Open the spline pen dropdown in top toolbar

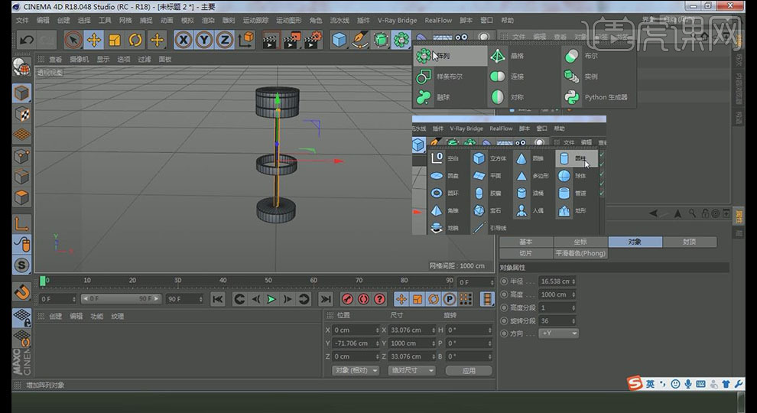click(359, 40)
